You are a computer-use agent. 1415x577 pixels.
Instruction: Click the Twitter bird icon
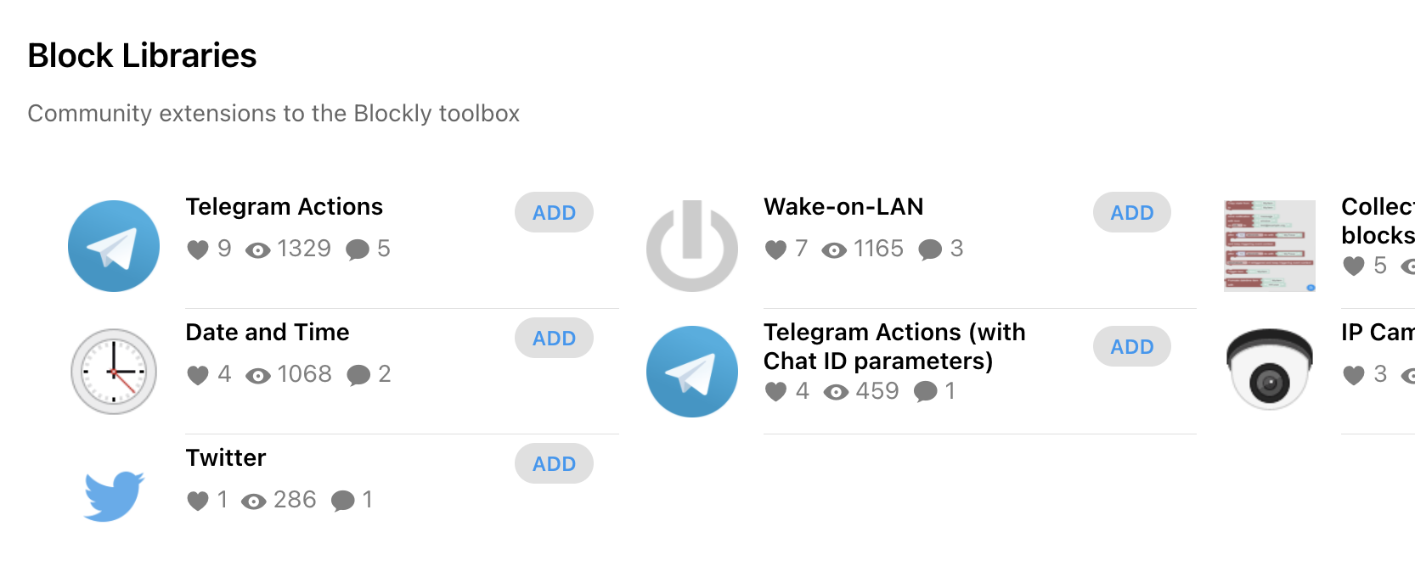pos(114,496)
